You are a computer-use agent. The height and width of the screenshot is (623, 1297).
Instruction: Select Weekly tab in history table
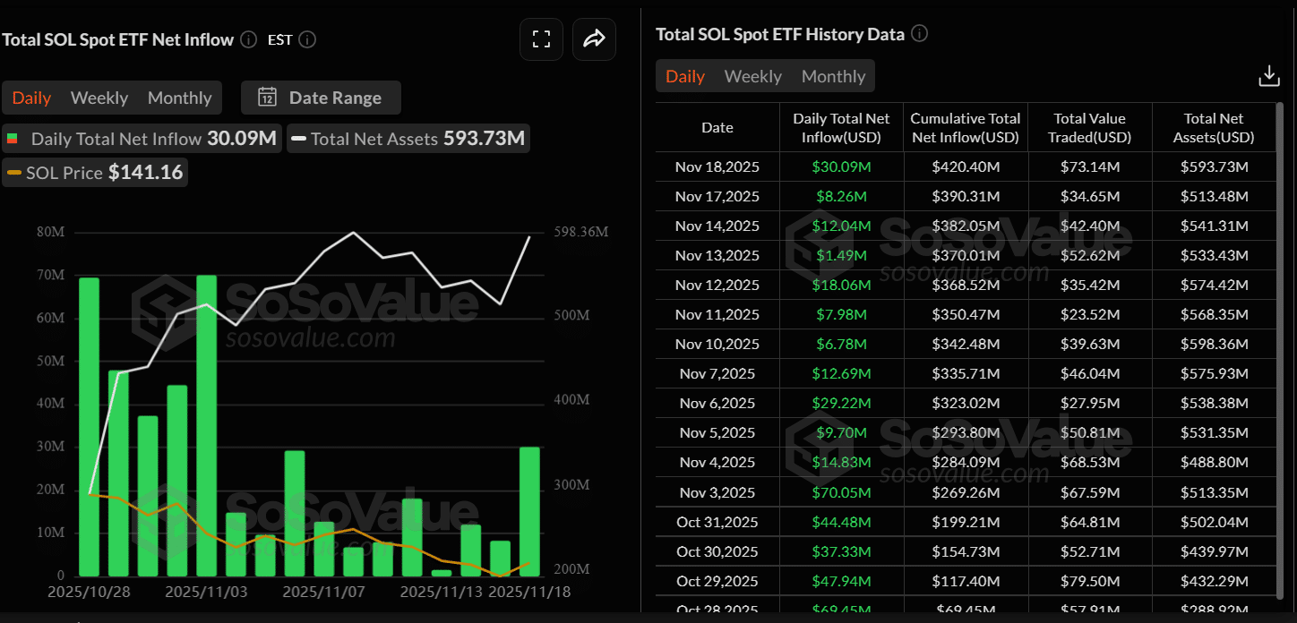click(x=752, y=76)
